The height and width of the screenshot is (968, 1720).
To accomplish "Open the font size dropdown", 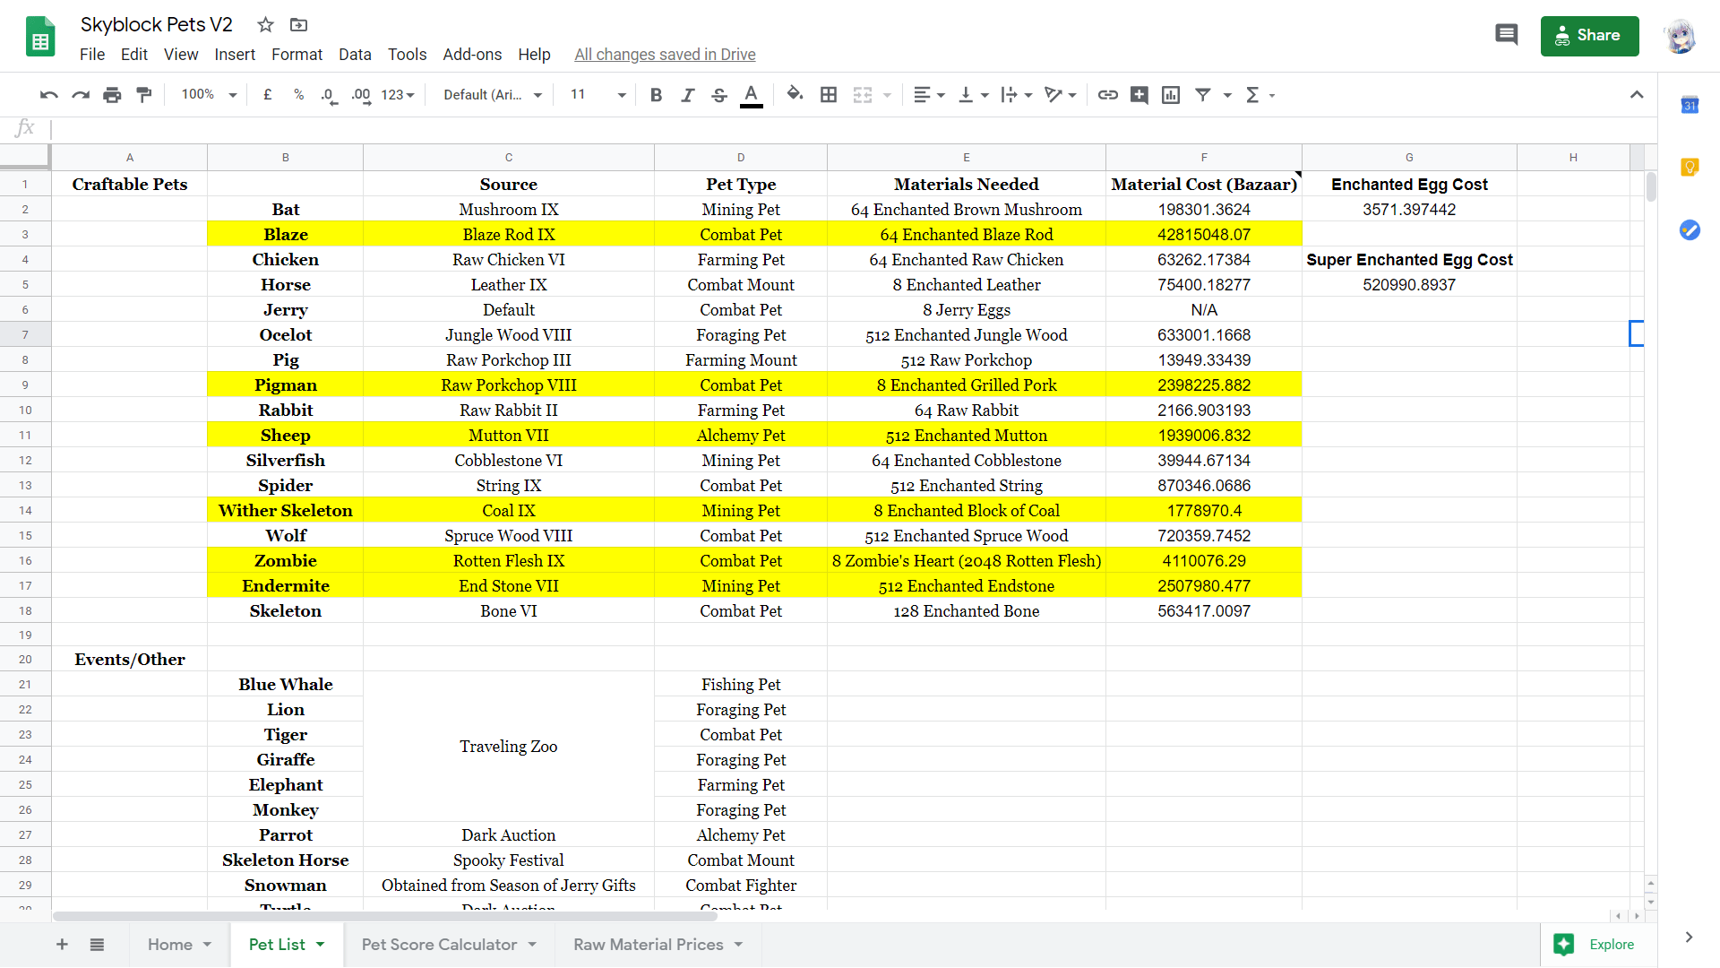I will point(598,95).
